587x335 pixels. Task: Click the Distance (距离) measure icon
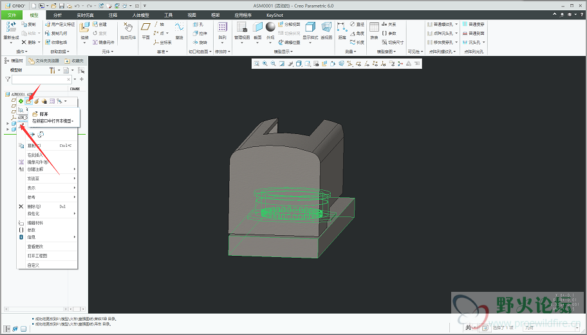coord(342,27)
